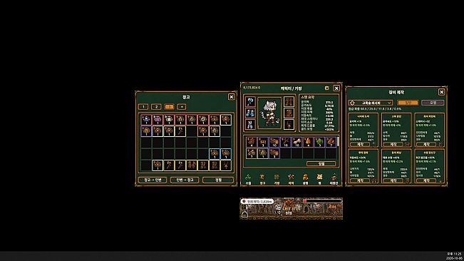464x261 pixels.
Task: Click the storage sort button
Action: [218, 180]
